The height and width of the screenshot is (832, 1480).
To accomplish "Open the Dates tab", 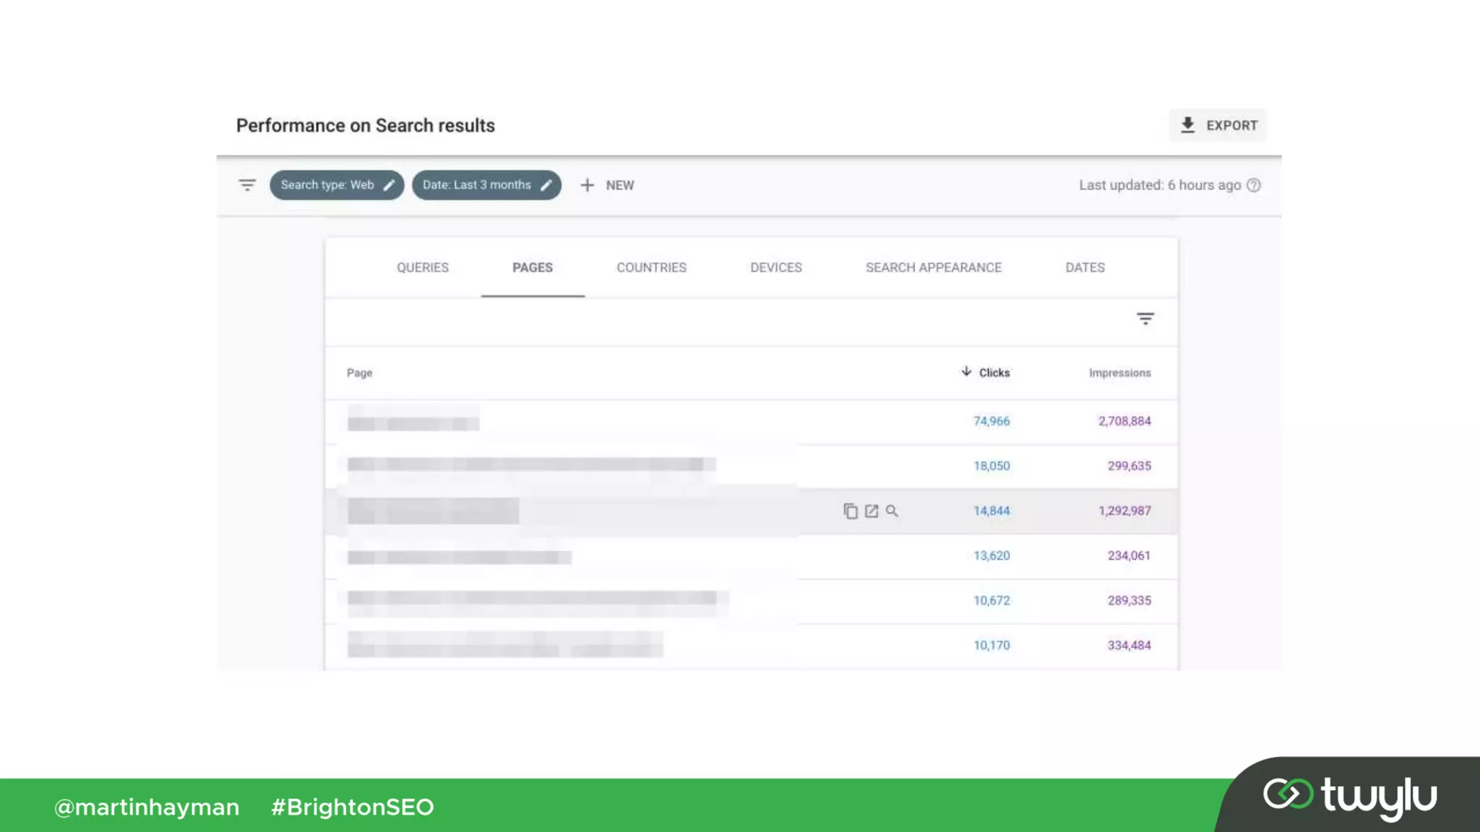I will [x=1085, y=267].
